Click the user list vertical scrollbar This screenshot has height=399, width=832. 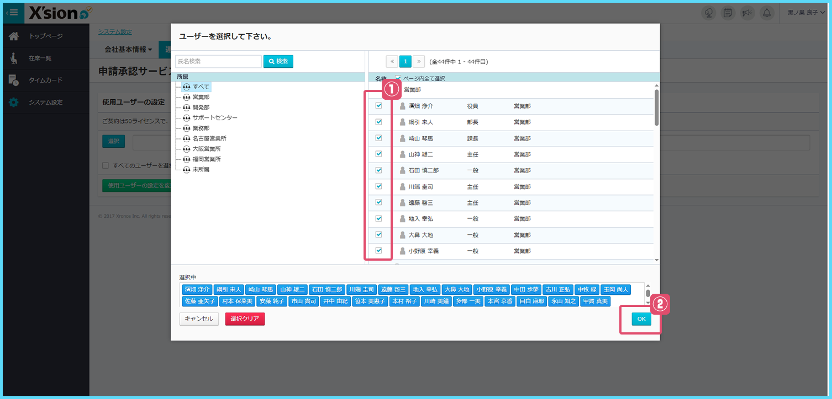[x=656, y=107]
